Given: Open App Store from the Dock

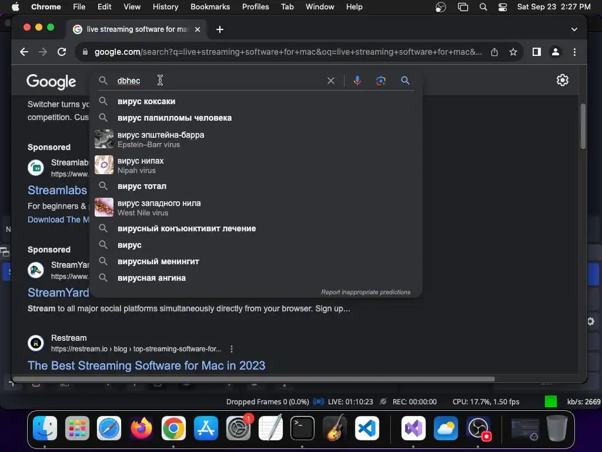Looking at the screenshot, I should pyautogui.click(x=206, y=428).
